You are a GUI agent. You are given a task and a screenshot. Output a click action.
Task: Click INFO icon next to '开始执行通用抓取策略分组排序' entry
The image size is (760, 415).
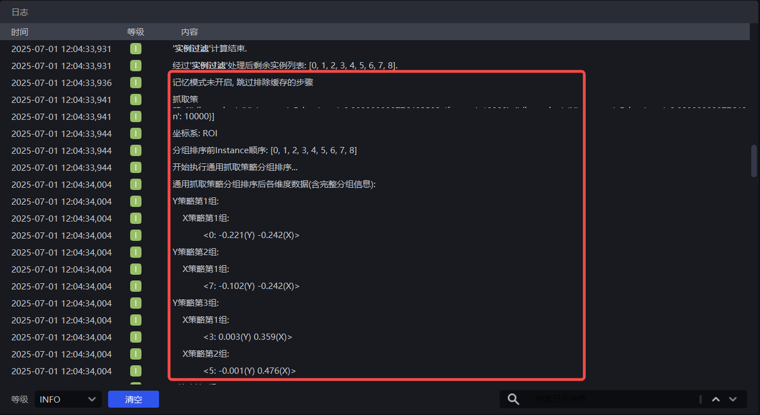136,167
